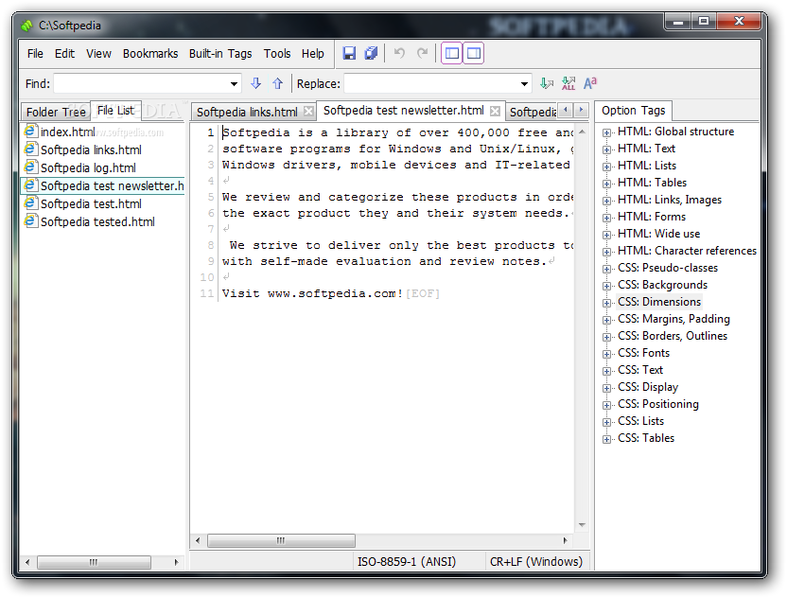787x598 pixels.
Task: Expand the CSS: Lists node
Action: (x=607, y=423)
